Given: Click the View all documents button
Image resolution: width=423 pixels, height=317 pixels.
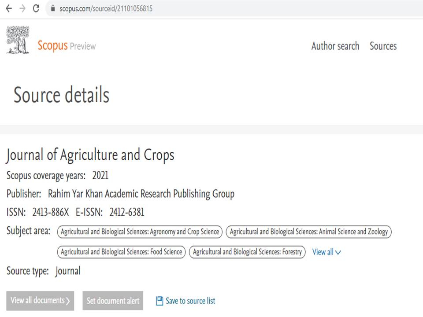Looking at the screenshot, I should coord(40,301).
